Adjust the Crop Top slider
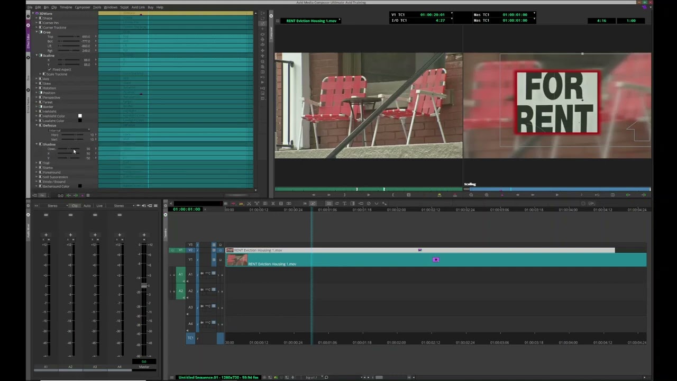Image resolution: width=677 pixels, height=381 pixels. pyautogui.click(x=69, y=37)
